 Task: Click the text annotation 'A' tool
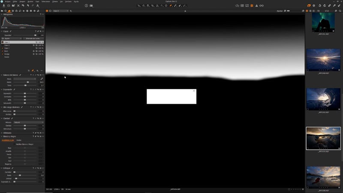pos(38,6)
